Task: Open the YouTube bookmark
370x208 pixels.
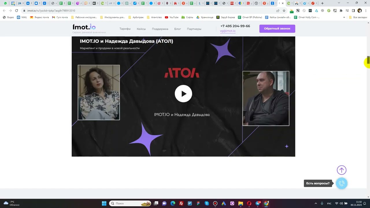Action: pyautogui.click(x=172, y=17)
